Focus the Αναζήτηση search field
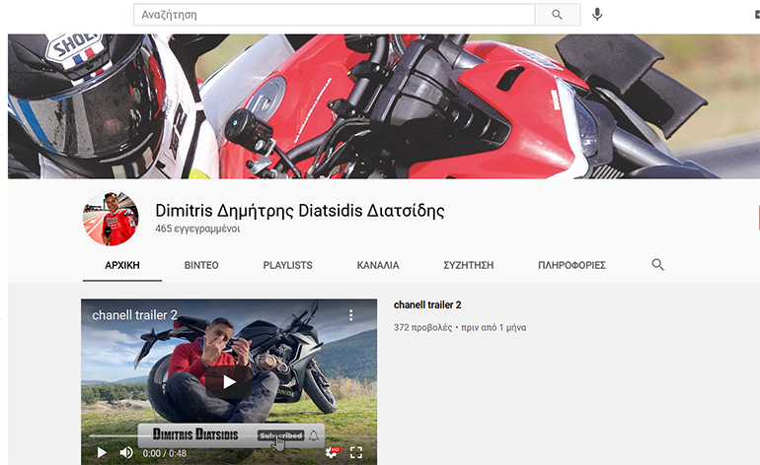This screenshot has width=760, height=465. click(x=336, y=15)
